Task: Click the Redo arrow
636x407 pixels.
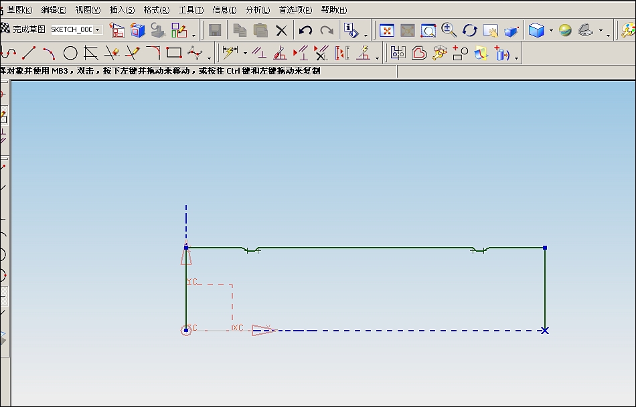Action: click(327, 30)
